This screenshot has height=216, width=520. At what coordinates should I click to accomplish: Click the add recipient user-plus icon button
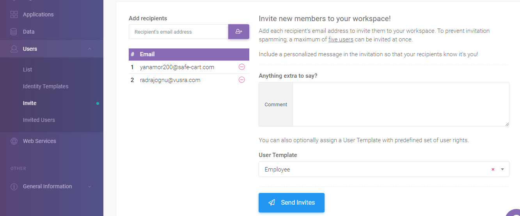pos(239,32)
